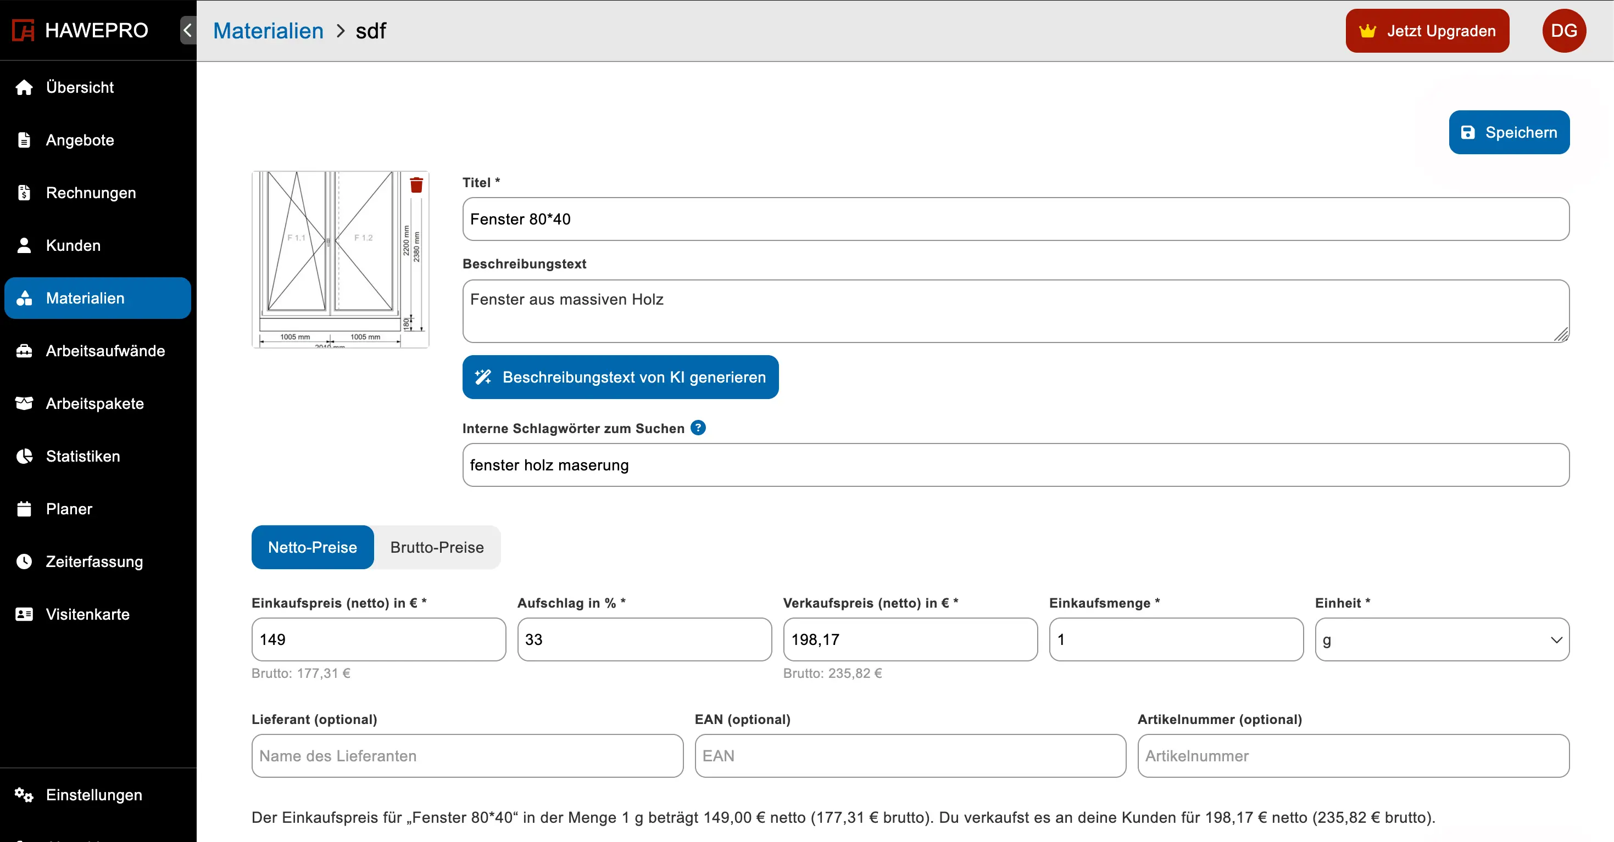This screenshot has height=842, width=1614.
Task: Click the 'Brutto: 177,31 €' hint text
Action: coord(300,673)
